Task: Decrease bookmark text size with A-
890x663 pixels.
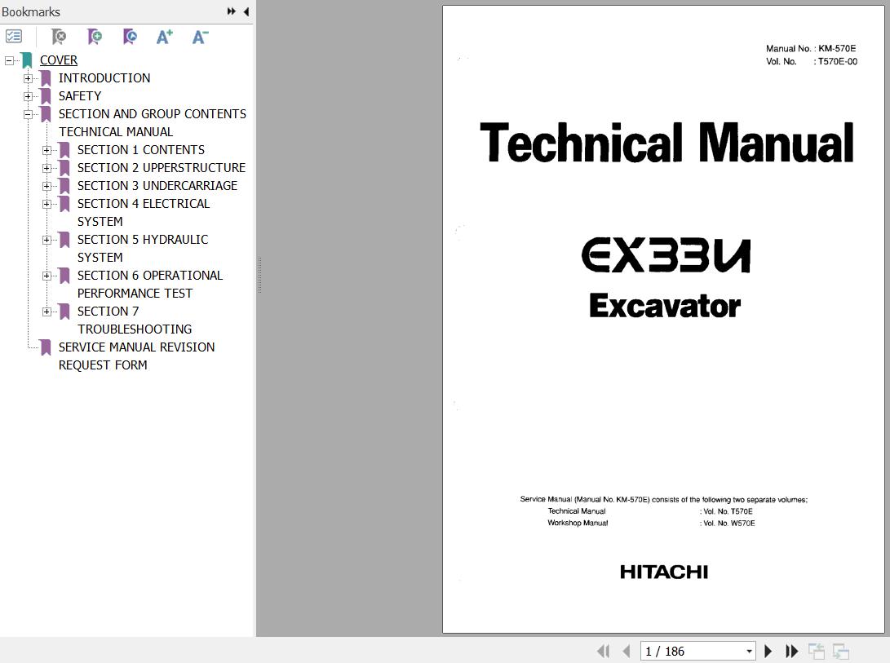Action: coord(200,37)
